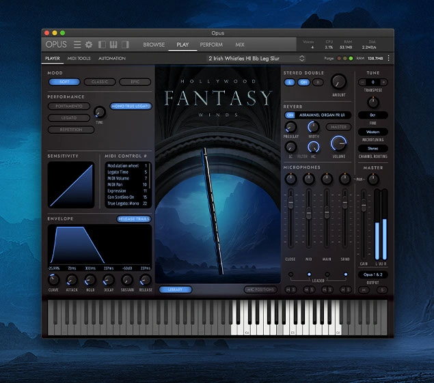434x383 pixels.
Task: Click the Fine tune knob
Action: click(373, 102)
